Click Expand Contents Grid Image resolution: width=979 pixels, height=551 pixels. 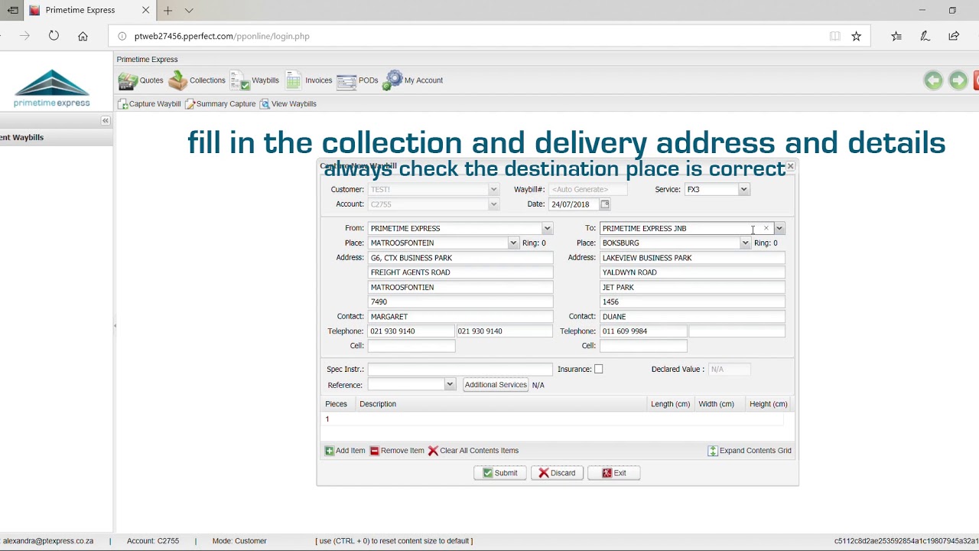point(750,451)
